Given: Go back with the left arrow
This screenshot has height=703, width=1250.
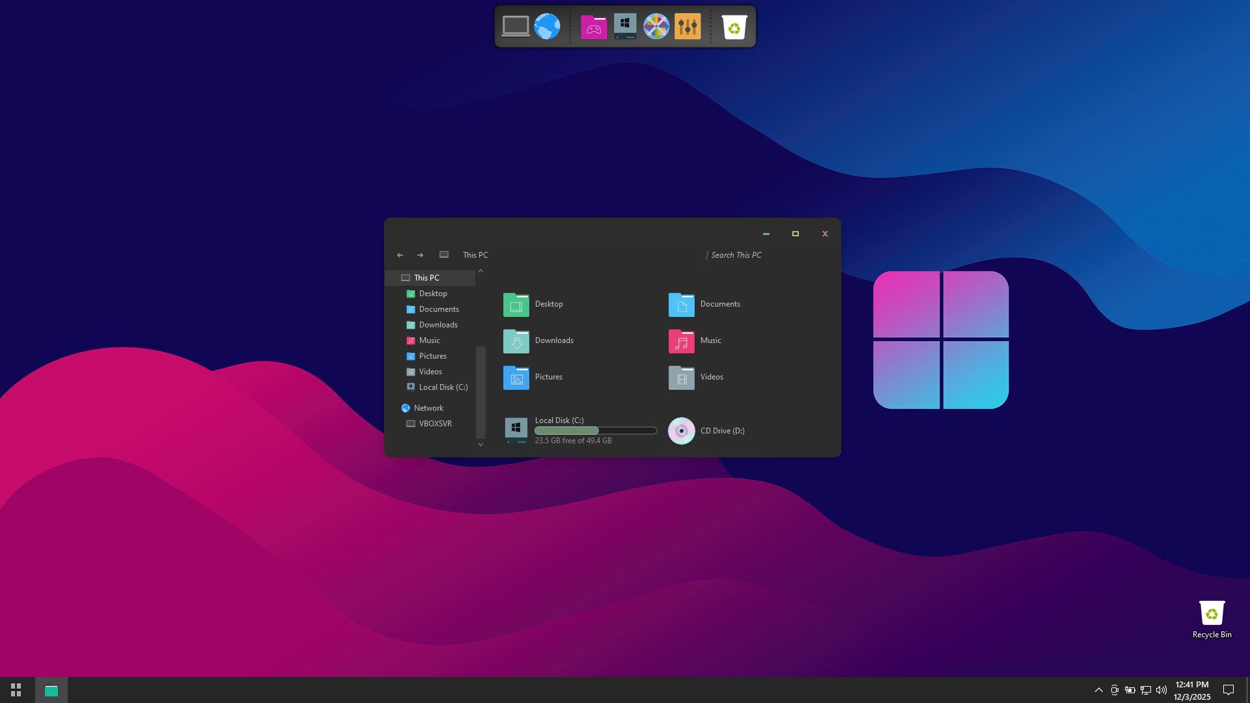Looking at the screenshot, I should pyautogui.click(x=400, y=255).
